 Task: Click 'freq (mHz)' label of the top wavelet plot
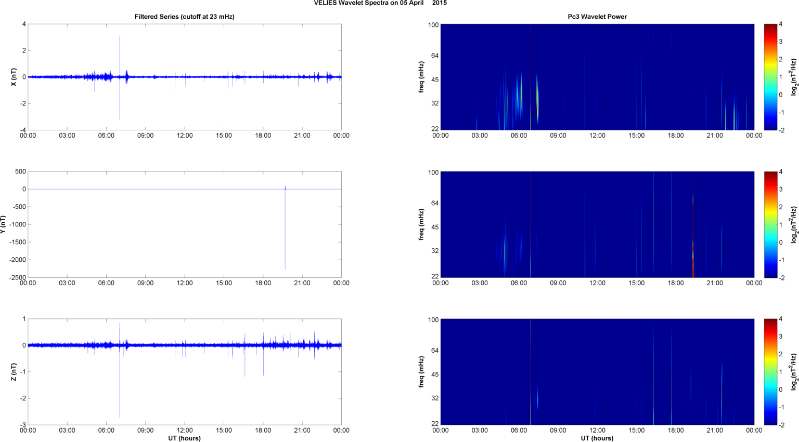tap(421, 77)
